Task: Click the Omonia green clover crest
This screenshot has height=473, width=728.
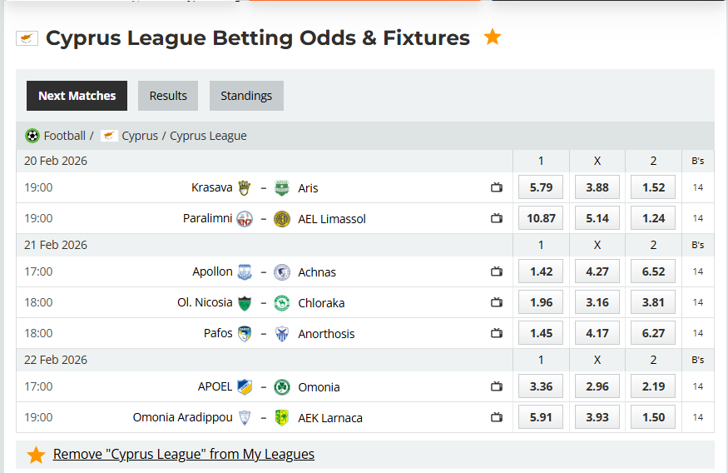Action: (282, 386)
